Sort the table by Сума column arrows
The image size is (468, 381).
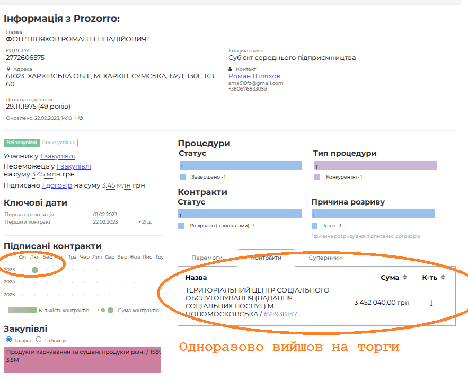click(x=405, y=277)
